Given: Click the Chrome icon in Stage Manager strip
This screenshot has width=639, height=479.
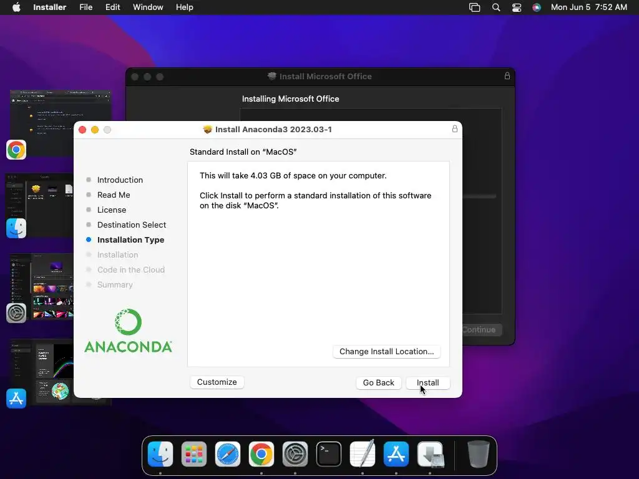Looking at the screenshot, I should pyautogui.click(x=16, y=150).
